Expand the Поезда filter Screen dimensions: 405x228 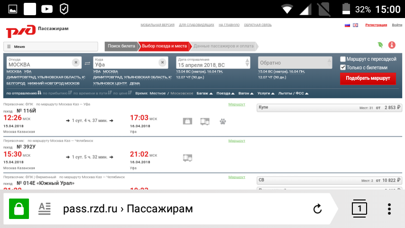coord(225,93)
